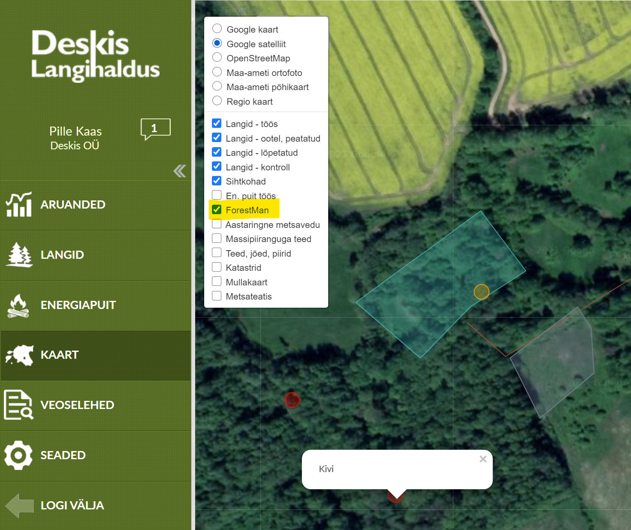The image size is (631, 530).
Task: Click the Kivi text in the popup
Action: [x=326, y=469]
